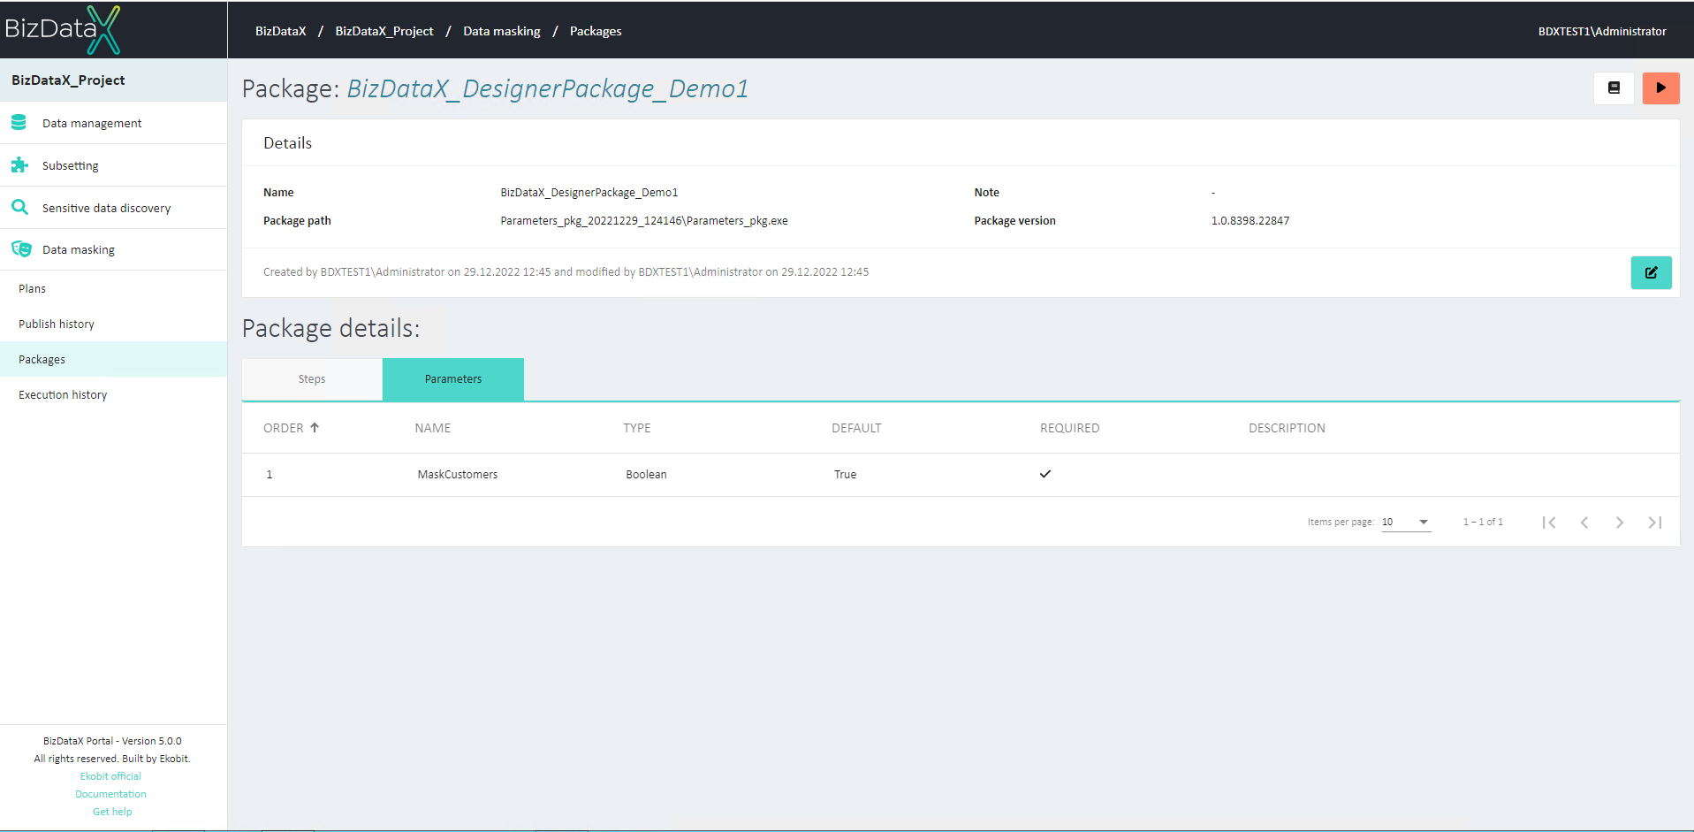Click the MaskCustomers parameter name
This screenshot has width=1694, height=832.
458,475
